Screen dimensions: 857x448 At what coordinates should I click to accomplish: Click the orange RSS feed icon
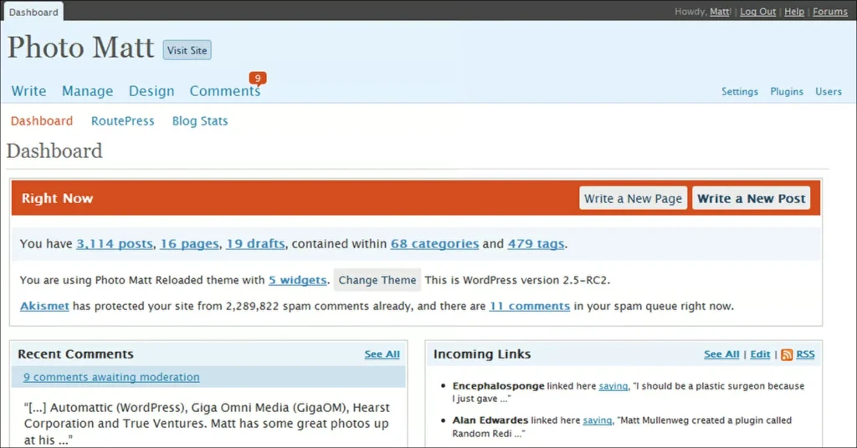(787, 354)
